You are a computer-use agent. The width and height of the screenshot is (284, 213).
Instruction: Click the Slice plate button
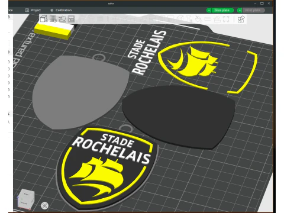tap(222, 10)
